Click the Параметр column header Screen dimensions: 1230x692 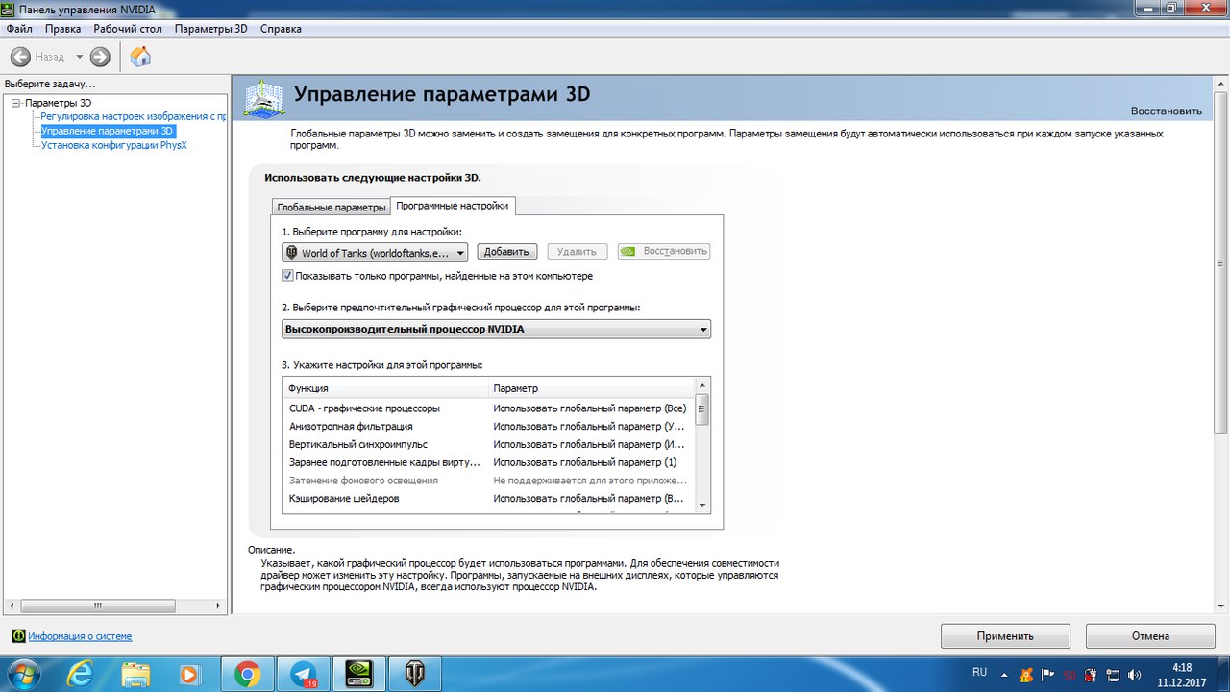click(x=592, y=388)
